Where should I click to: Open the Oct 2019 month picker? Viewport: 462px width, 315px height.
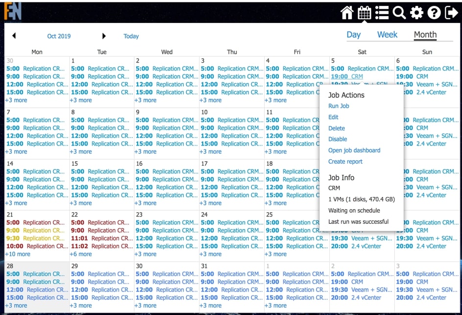click(x=59, y=36)
